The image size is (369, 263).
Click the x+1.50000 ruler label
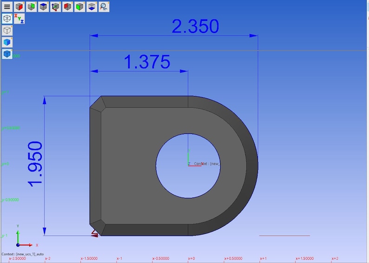pos(304,258)
